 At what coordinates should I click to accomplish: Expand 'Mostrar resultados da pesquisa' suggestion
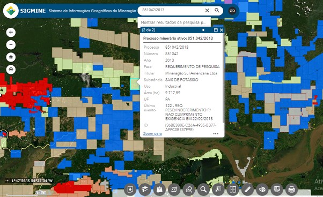pos(174,22)
